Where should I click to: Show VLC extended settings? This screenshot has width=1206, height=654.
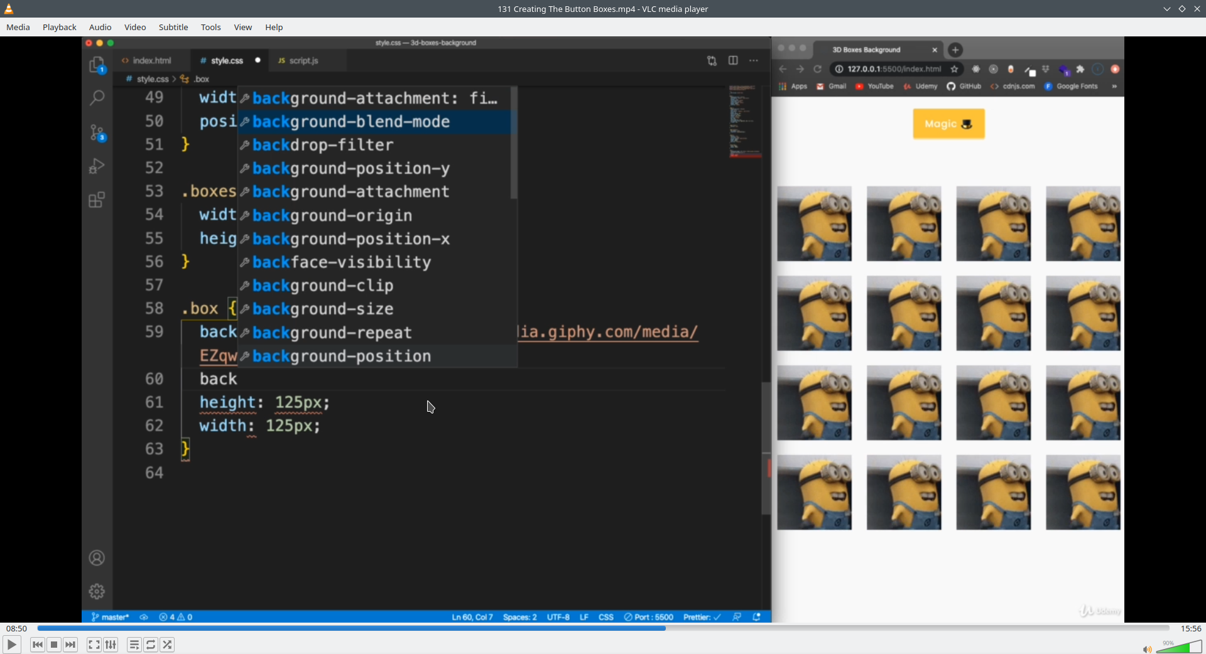click(111, 645)
